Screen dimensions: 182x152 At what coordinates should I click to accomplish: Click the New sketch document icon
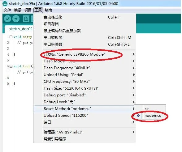point(26,19)
